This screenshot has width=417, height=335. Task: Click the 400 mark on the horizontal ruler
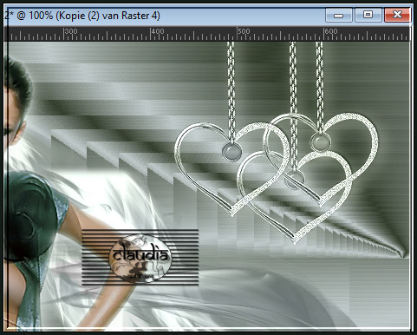coord(158,31)
